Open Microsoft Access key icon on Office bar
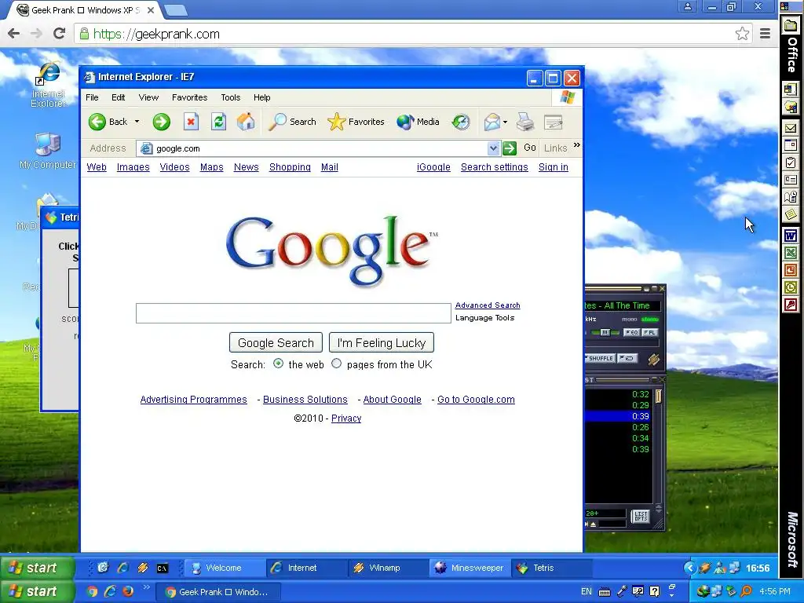804x603 pixels. [790, 305]
